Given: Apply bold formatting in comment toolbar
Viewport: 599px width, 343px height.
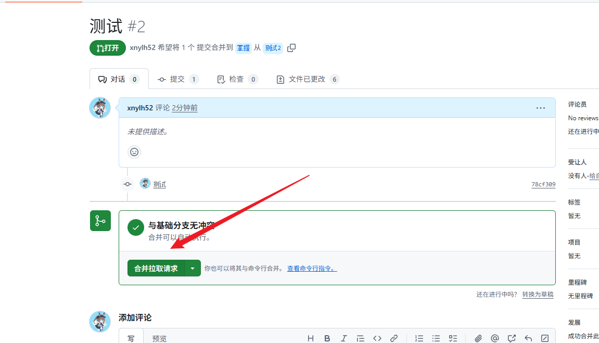Looking at the screenshot, I should point(327,338).
